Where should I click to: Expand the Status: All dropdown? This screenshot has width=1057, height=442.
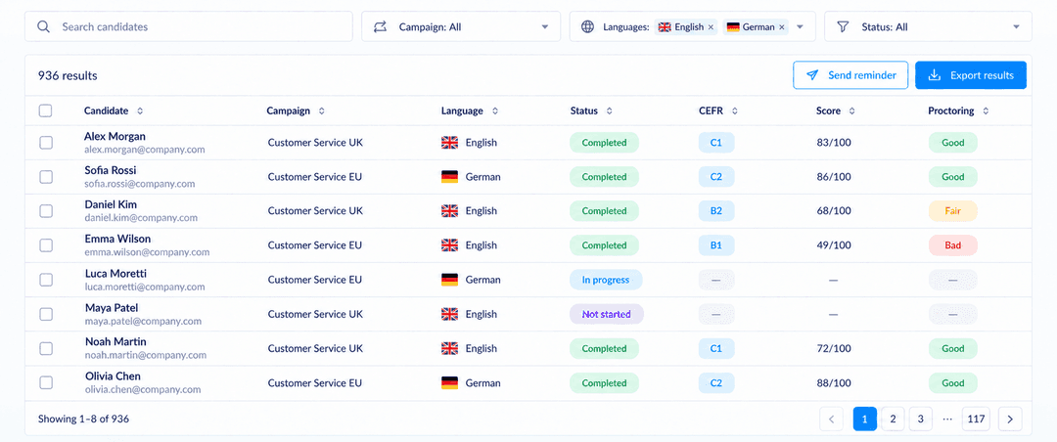tap(928, 27)
